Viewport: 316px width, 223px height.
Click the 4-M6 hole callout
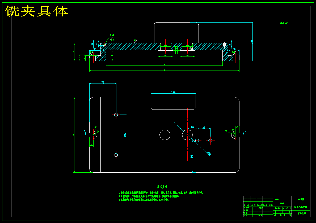pos(112,35)
